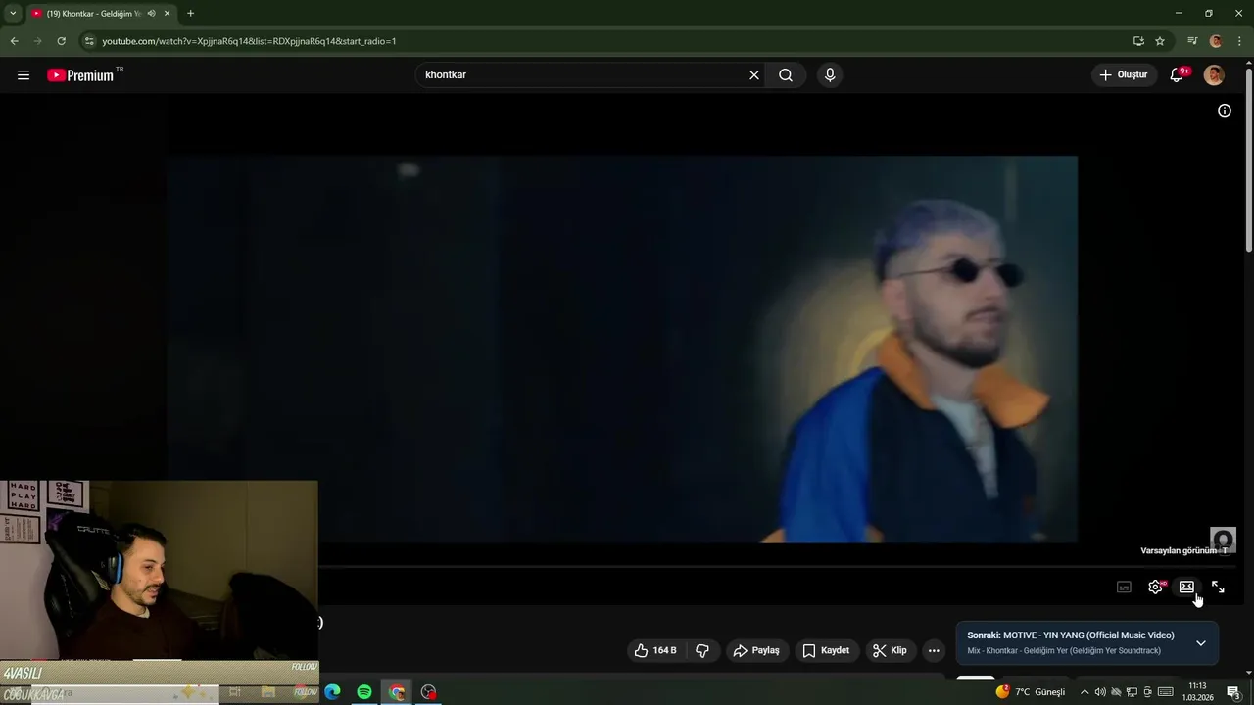
Task: View site information icon in address bar
Action: 89,41
